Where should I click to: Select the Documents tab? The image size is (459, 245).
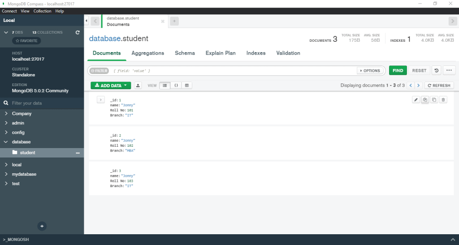point(107,53)
